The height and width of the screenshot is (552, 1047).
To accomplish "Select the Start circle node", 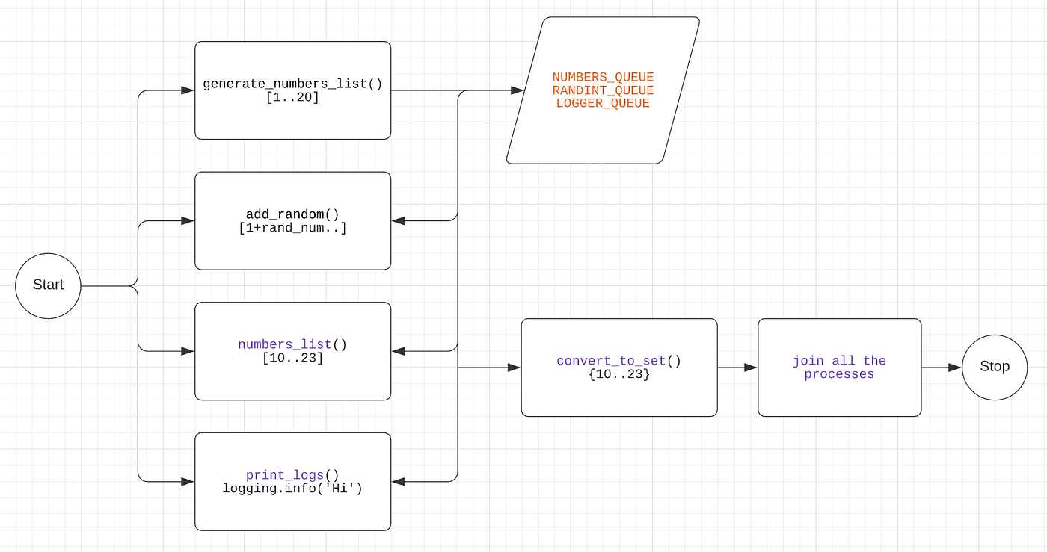I will pos(47,285).
